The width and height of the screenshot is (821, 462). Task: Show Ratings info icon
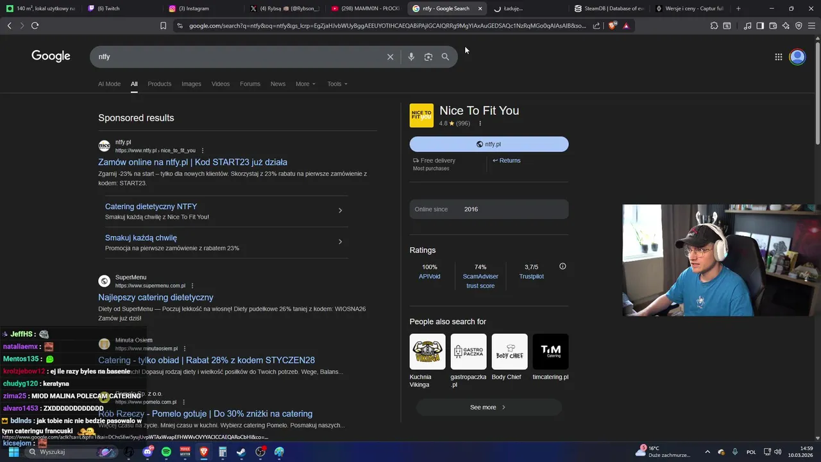(563, 266)
